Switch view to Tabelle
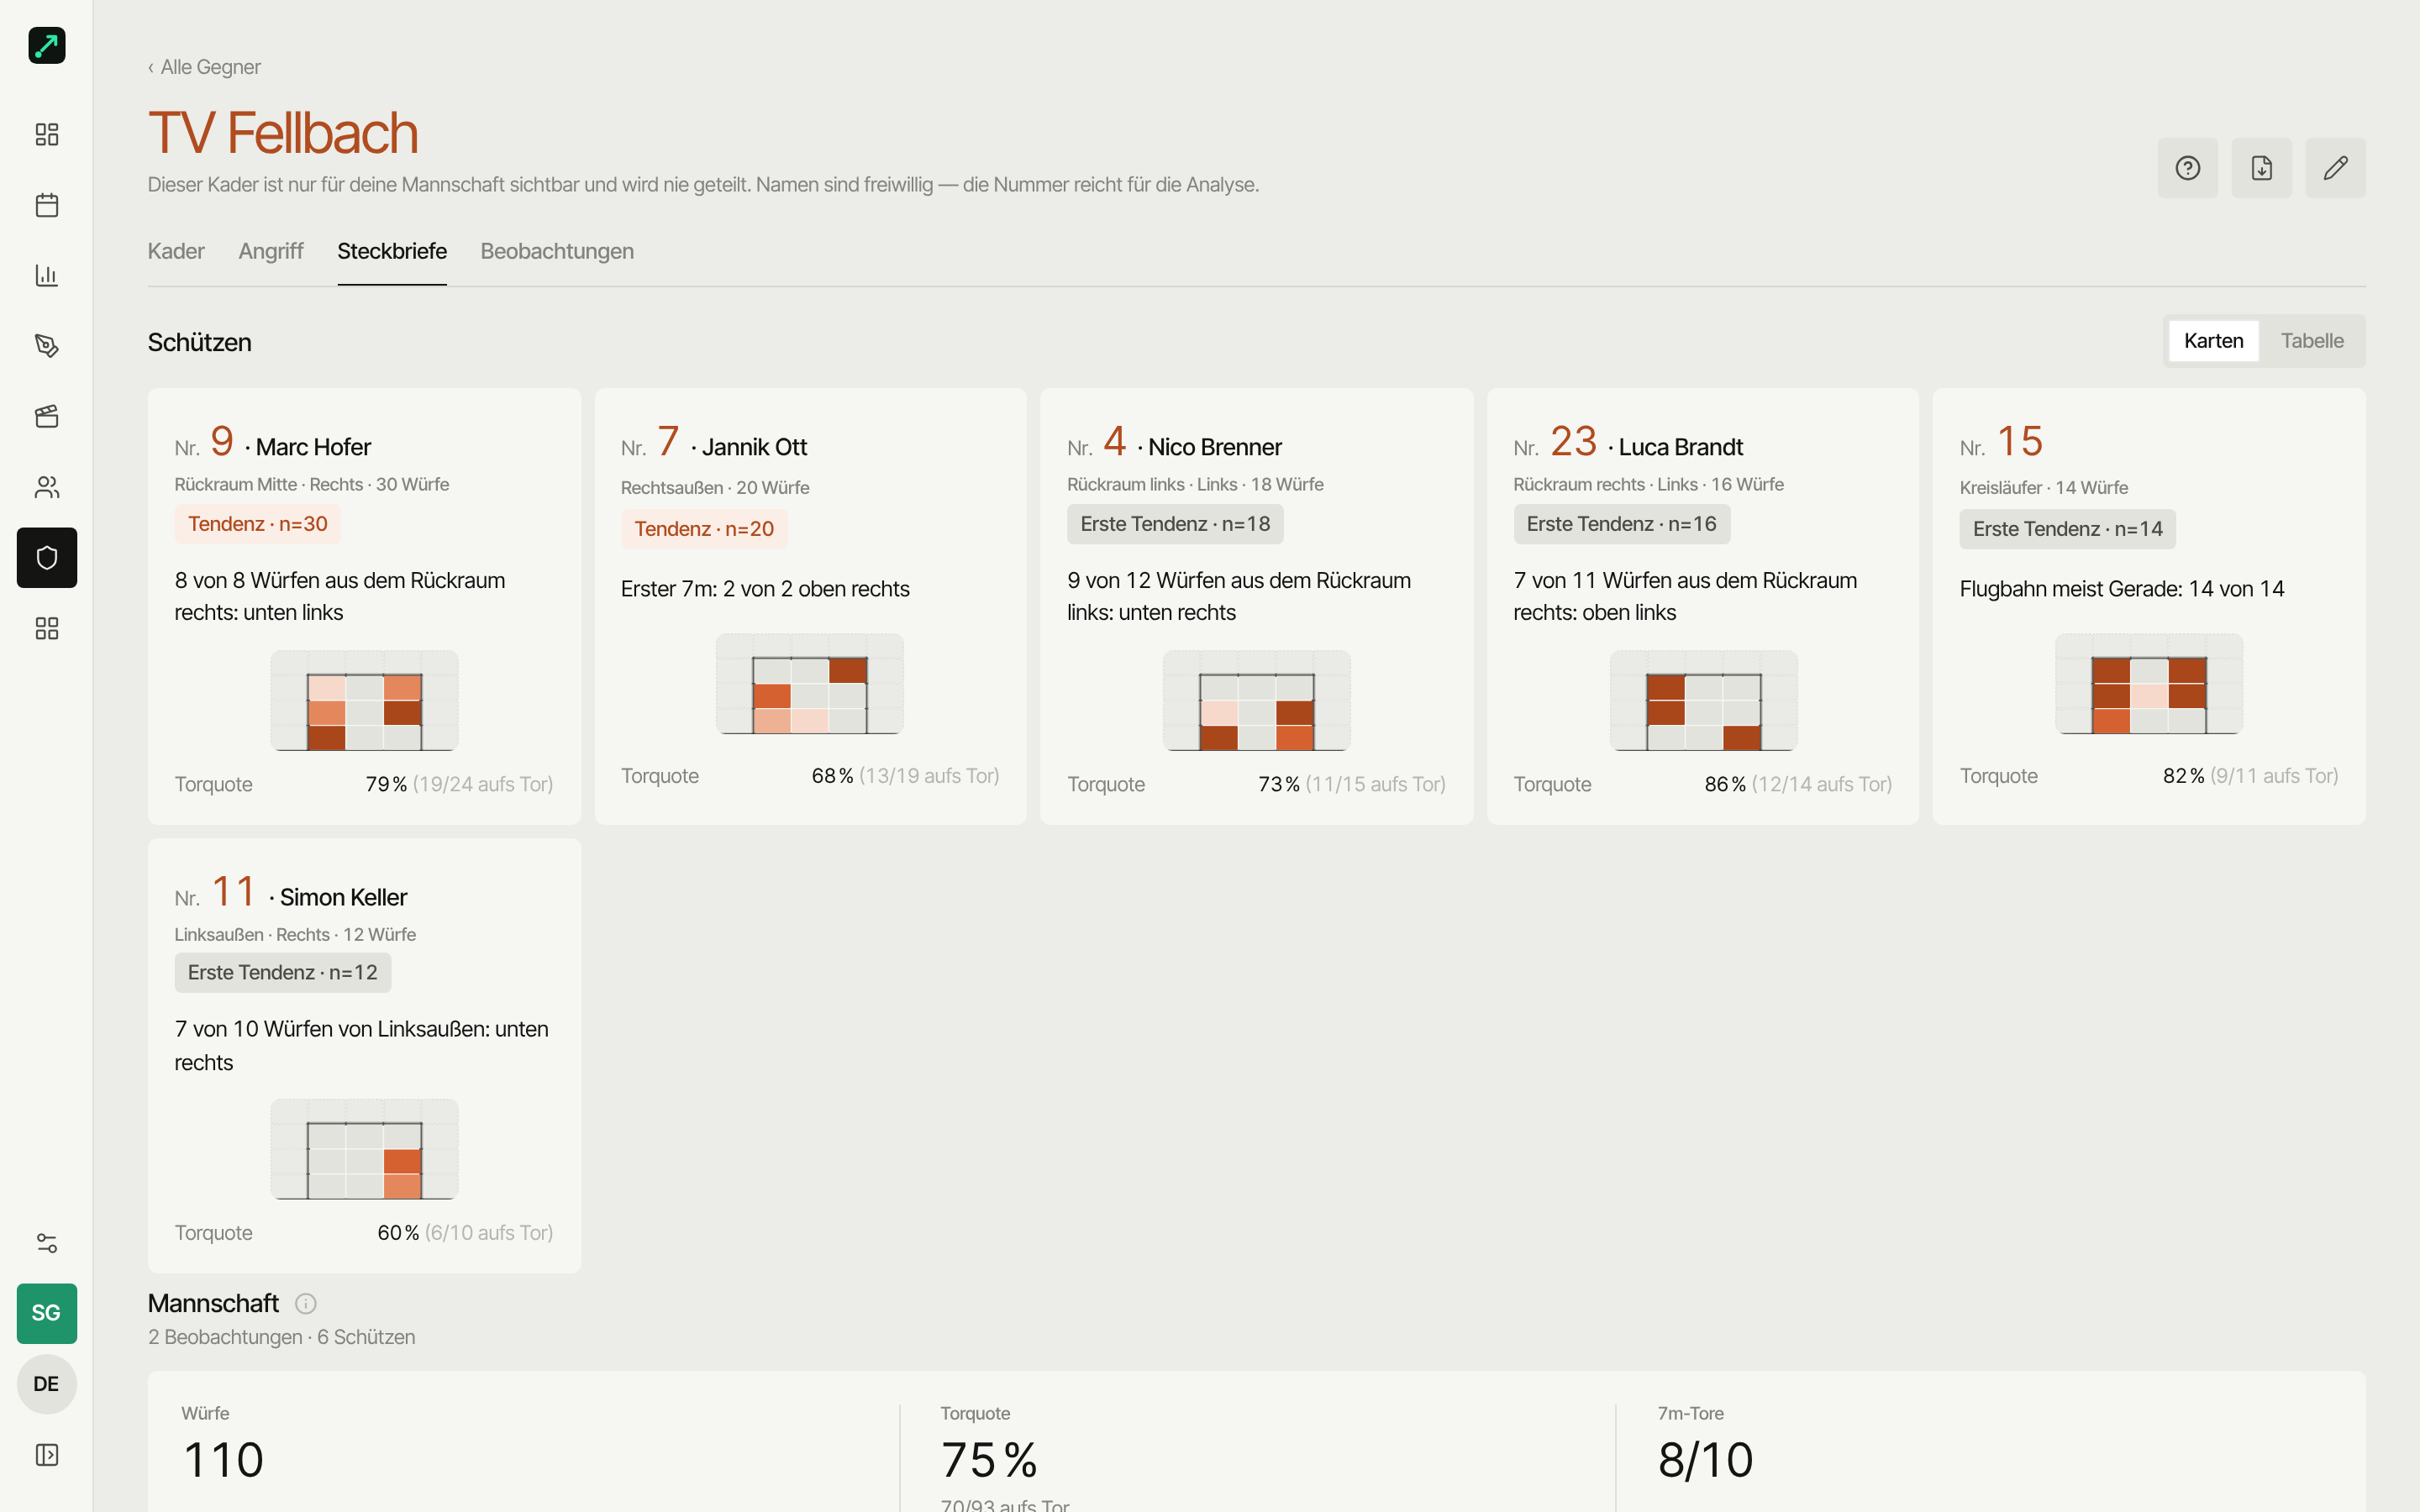Viewport: 2420px width, 1512px height. (2312, 341)
